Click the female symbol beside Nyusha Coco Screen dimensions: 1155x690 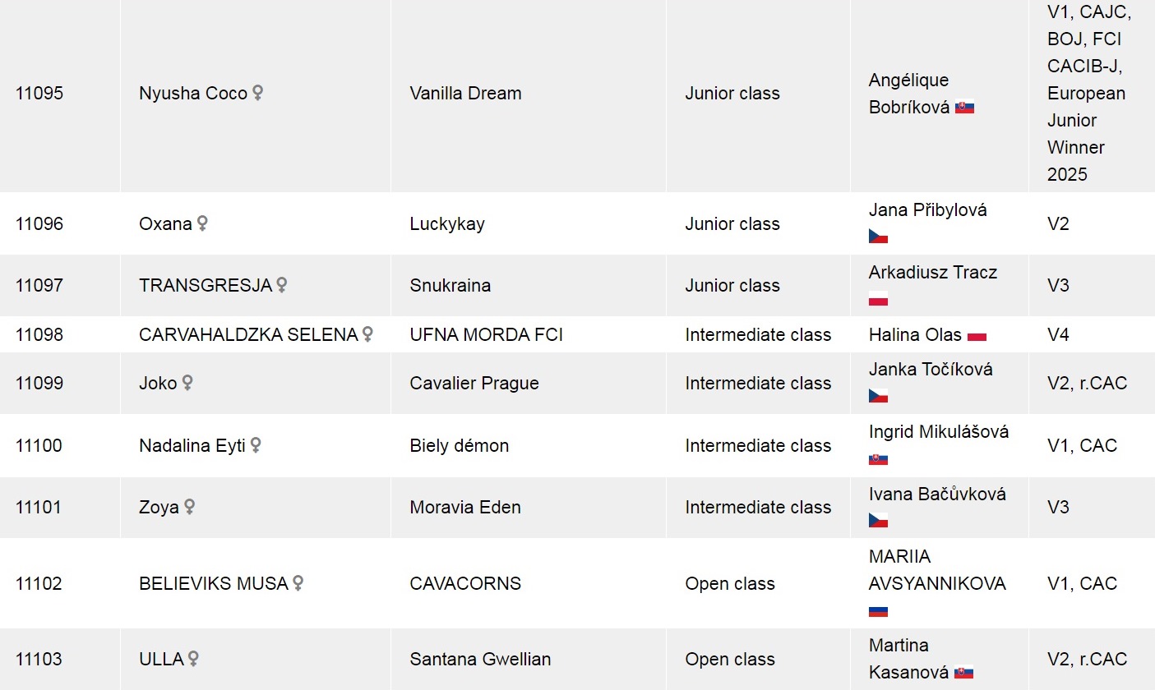(257, 93)
